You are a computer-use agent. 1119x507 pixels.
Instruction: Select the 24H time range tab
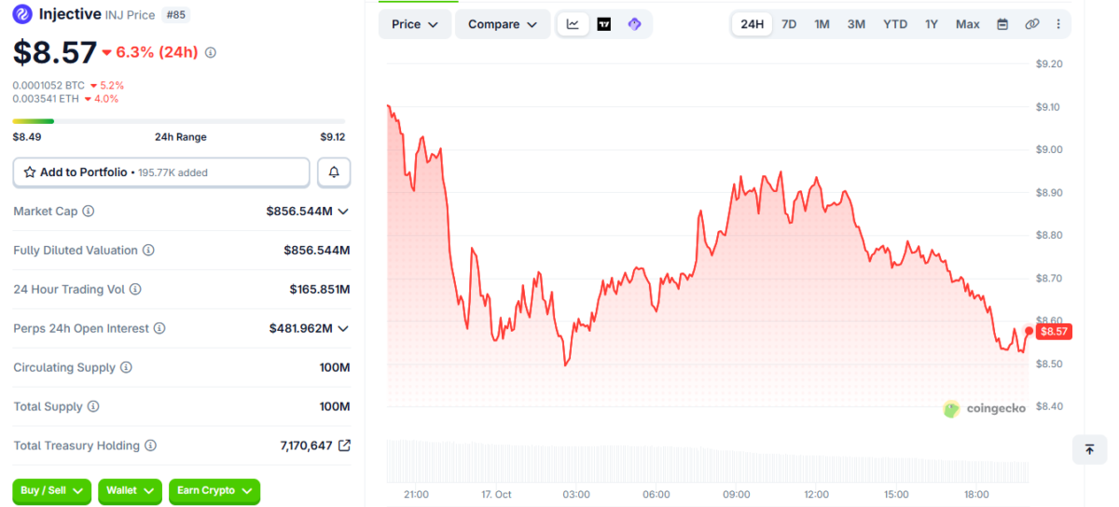[753, 24]
